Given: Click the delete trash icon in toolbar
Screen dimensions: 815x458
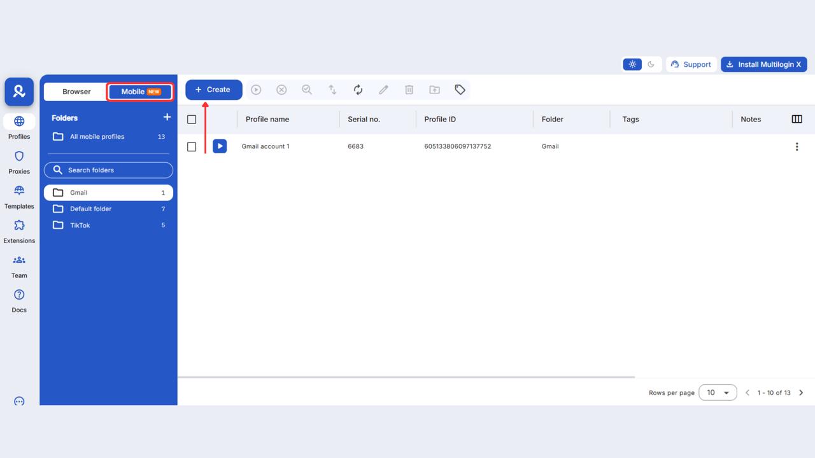Looking at the screenshot, I should 409,90.
